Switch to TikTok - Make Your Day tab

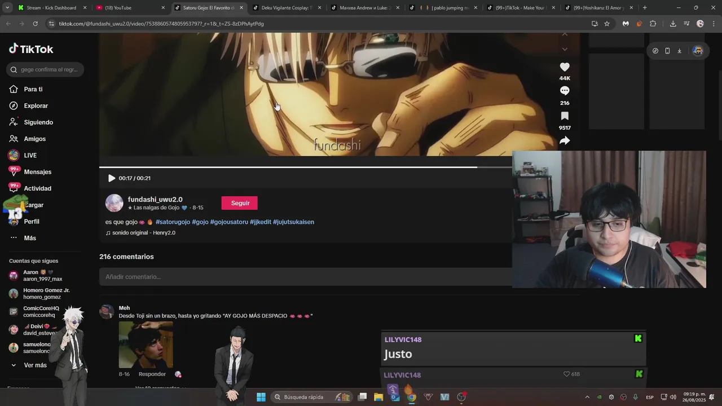[522, 8]
